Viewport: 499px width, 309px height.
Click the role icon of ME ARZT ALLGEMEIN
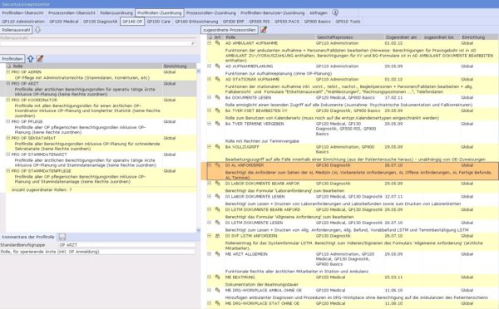pyautogui.click(x=217, y=254)
